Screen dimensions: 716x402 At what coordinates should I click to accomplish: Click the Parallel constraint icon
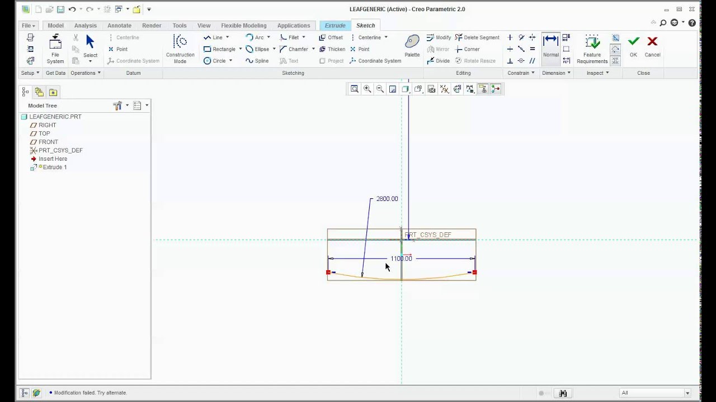pos(532,61)
